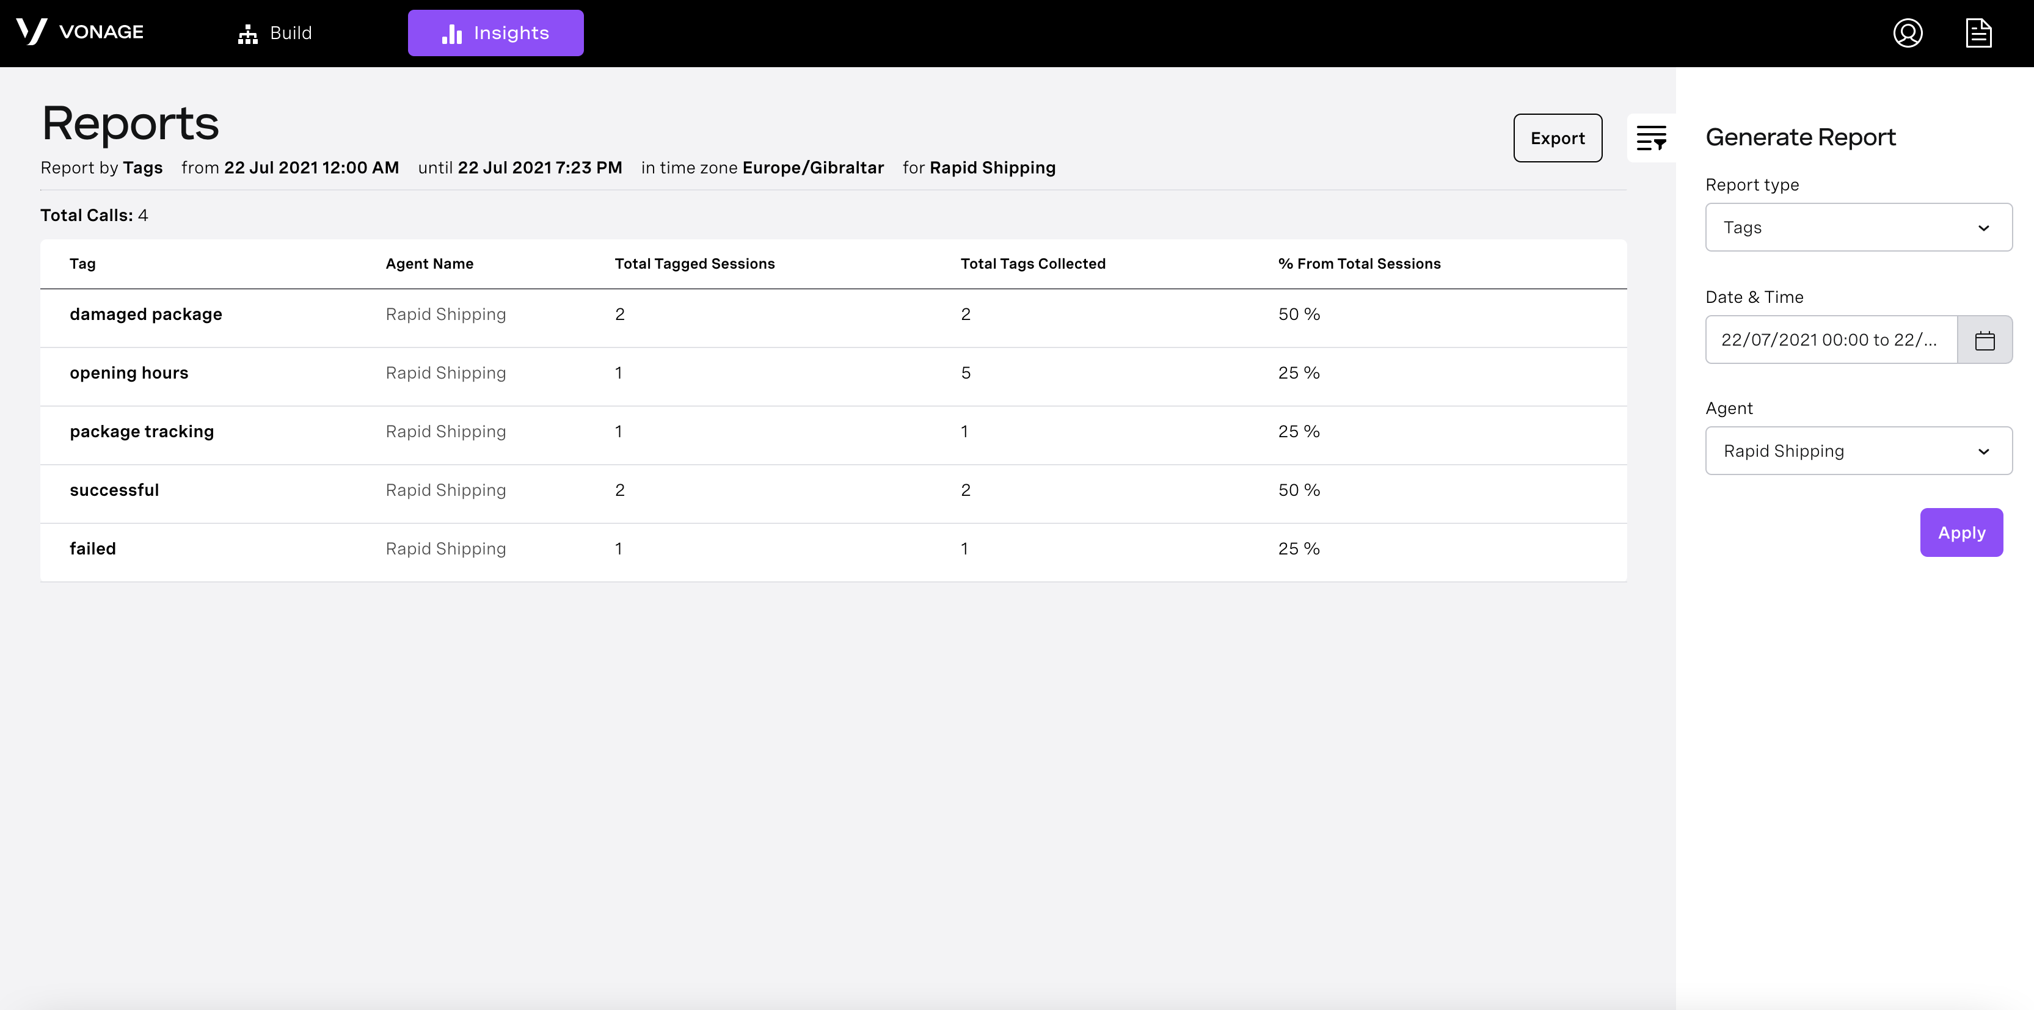
Task: Expand the Report type Tags dropdown
Action: click(1859, 227)
